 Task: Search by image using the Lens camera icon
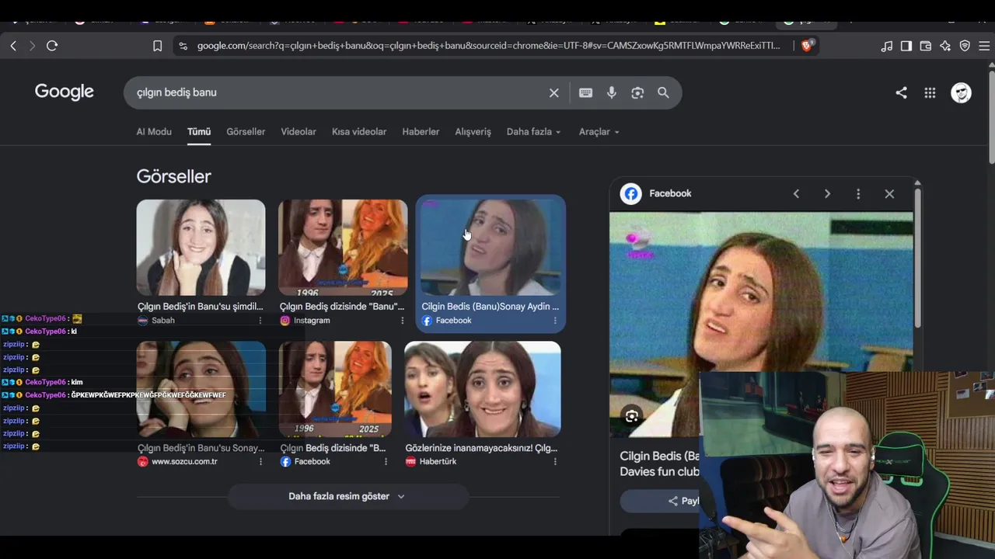coord(637,93)
